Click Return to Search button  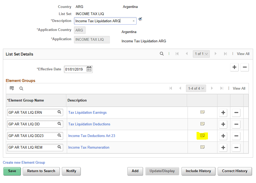[41, 171]
